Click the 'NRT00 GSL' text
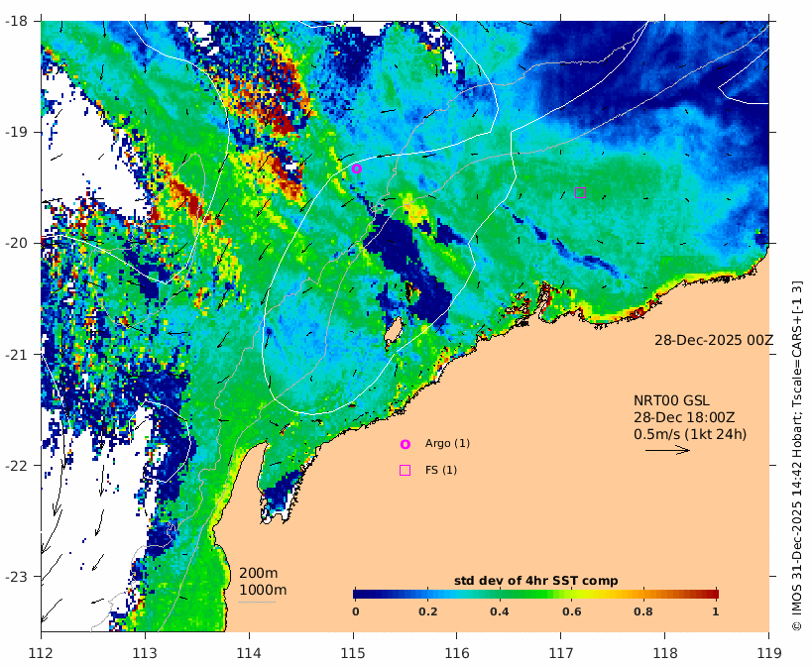The width and height of the screenshot is (812, 666). pos(671,401)
